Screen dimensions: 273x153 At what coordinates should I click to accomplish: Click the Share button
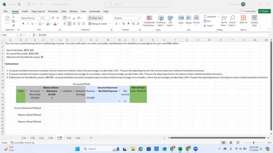pos(264,11)
